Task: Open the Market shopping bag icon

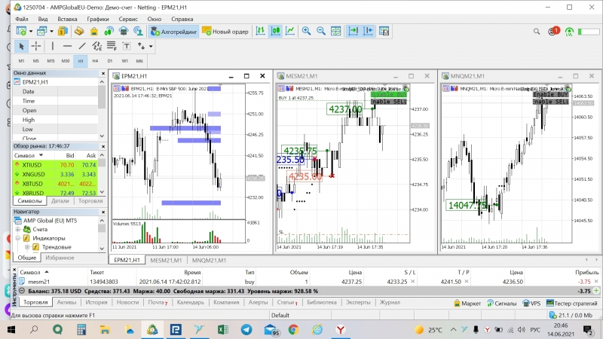Action: (93, 32)
